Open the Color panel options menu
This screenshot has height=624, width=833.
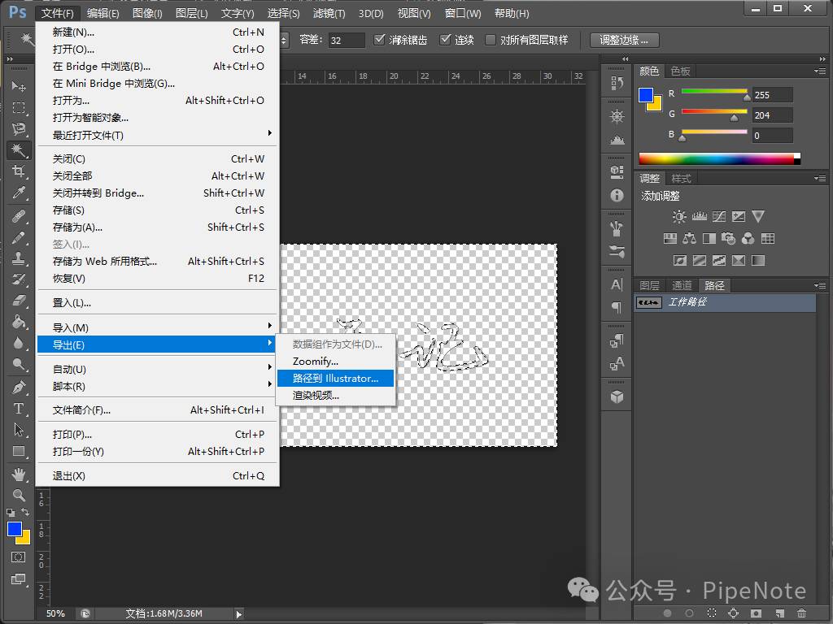coord(820,71)
